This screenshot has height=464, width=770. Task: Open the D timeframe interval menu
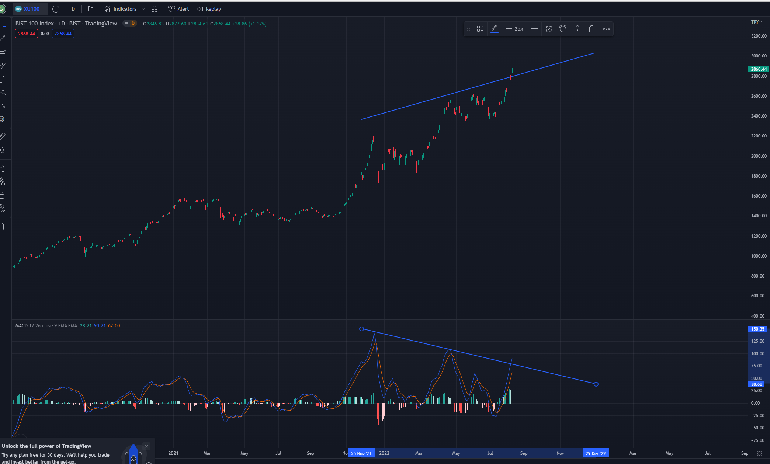tap(73, 9)
